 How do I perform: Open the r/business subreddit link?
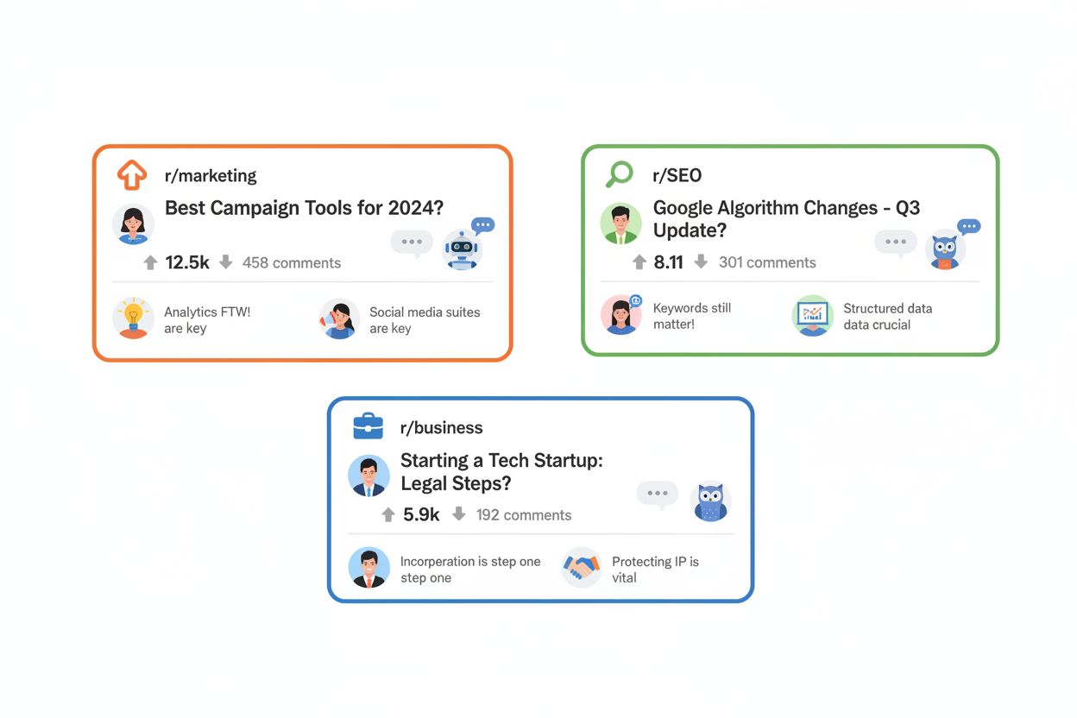coord(441,428)
